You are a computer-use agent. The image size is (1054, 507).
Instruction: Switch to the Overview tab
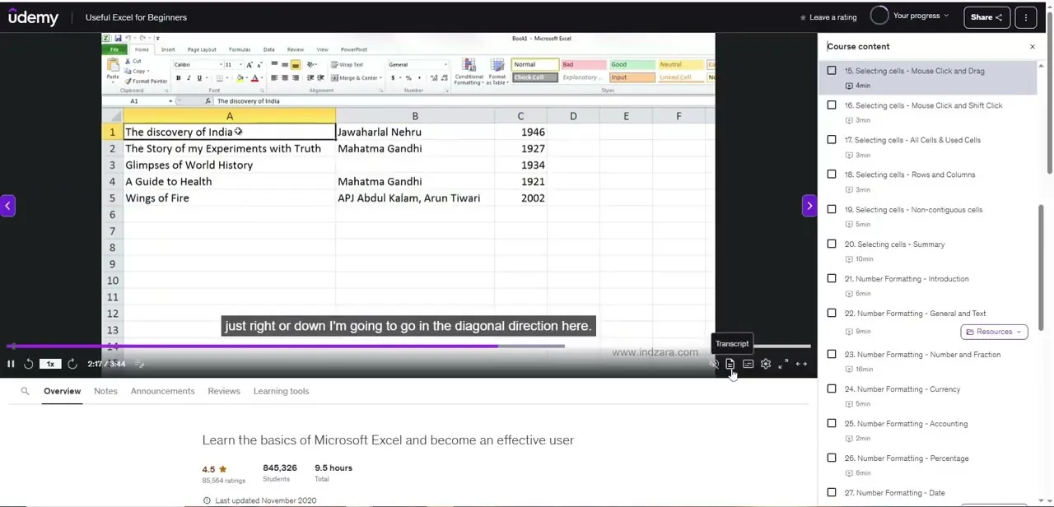62,391
